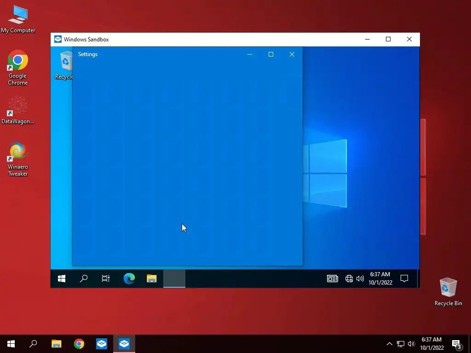471x353 pixels.
Task: Select the active Settings taskbar button in Sandbox
Action: pyautogui.click(x=174, y=279)
